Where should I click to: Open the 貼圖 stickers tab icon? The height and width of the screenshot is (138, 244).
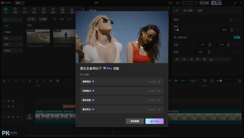pos(34,9)
